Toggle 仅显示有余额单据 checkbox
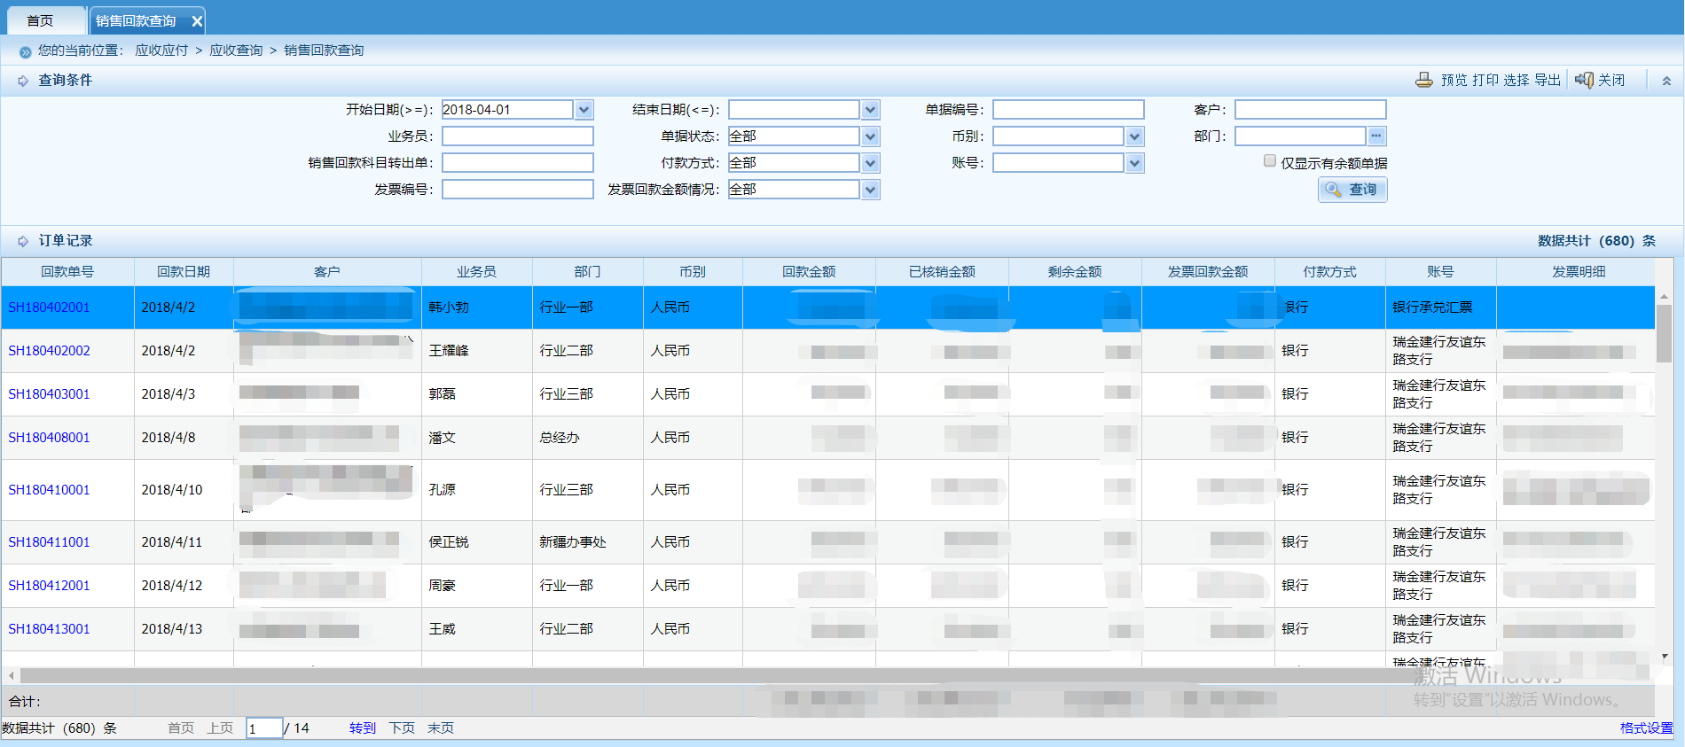 pos(1270,161)
